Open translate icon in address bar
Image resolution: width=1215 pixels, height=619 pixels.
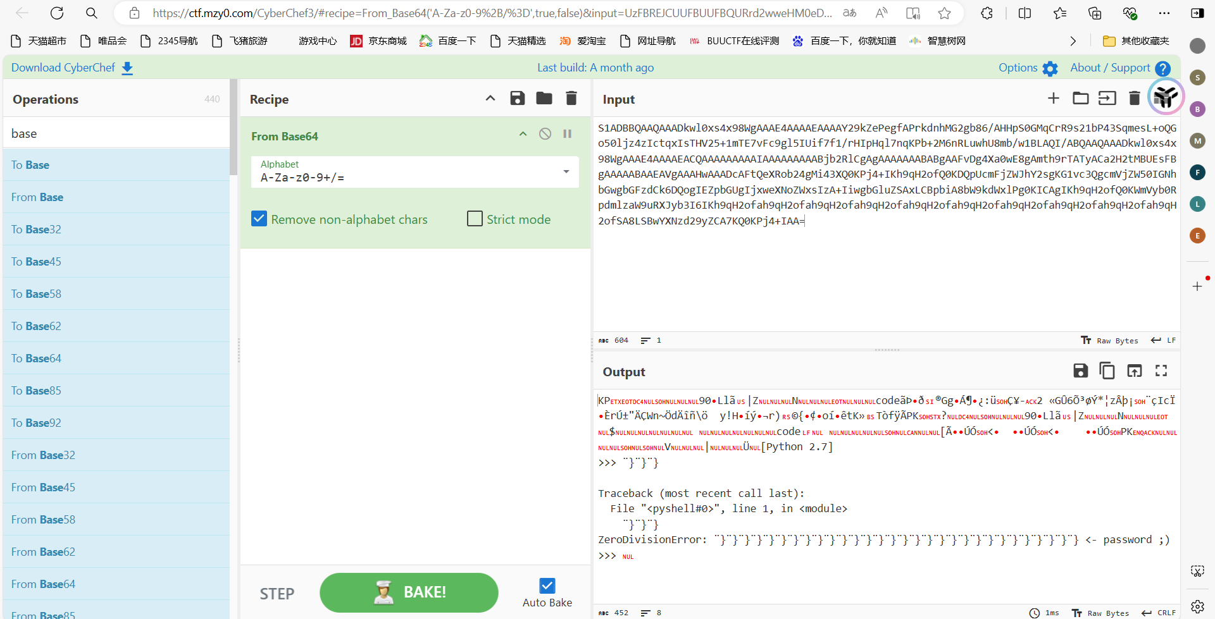pos(850,13)
